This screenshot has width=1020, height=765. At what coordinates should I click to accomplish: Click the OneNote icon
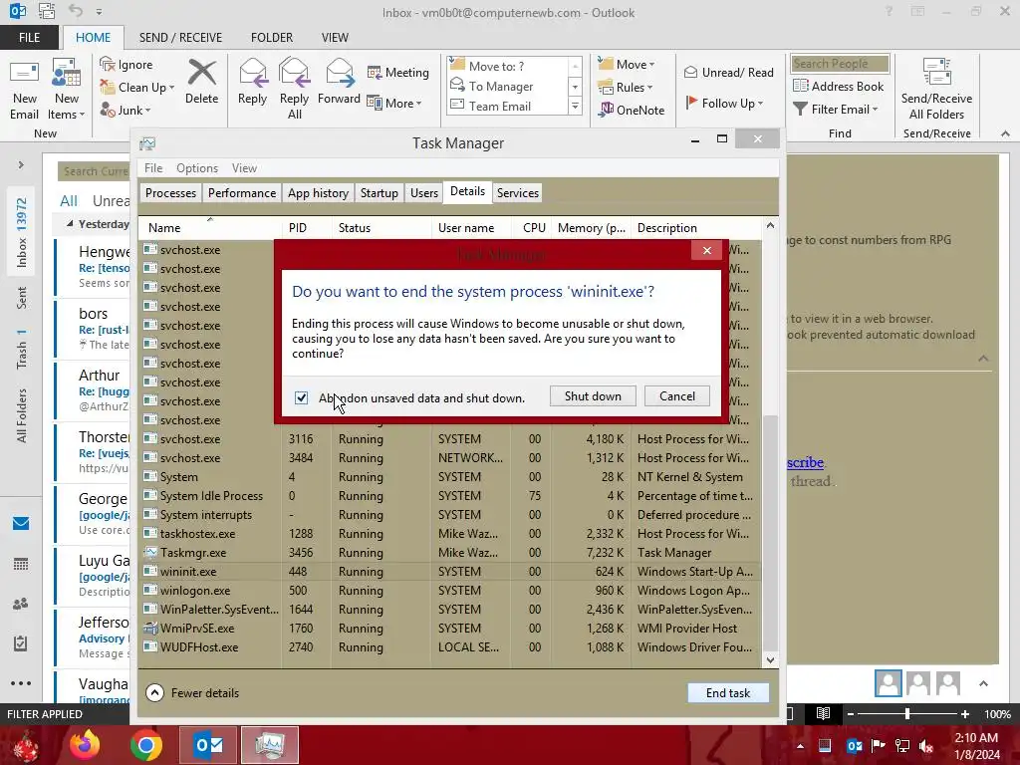point(632,110)
